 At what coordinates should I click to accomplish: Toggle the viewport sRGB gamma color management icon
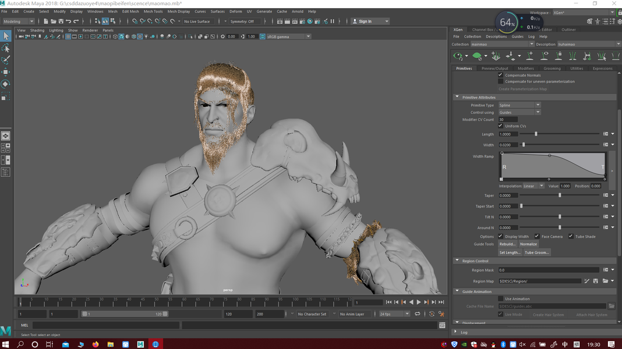coord(262,37)
